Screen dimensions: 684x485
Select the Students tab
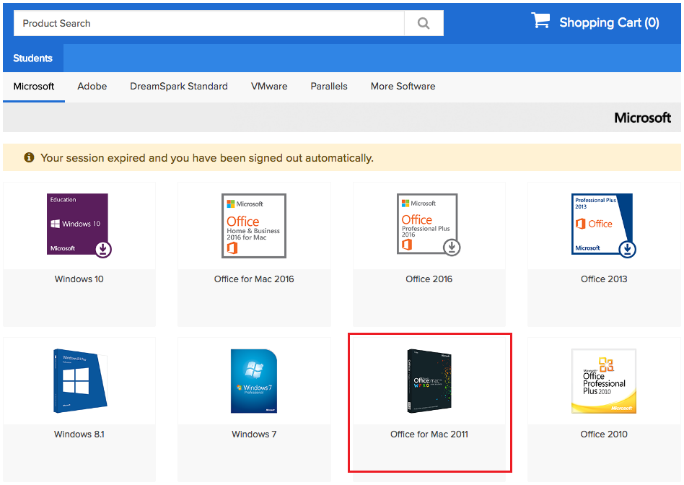[32, 58]
